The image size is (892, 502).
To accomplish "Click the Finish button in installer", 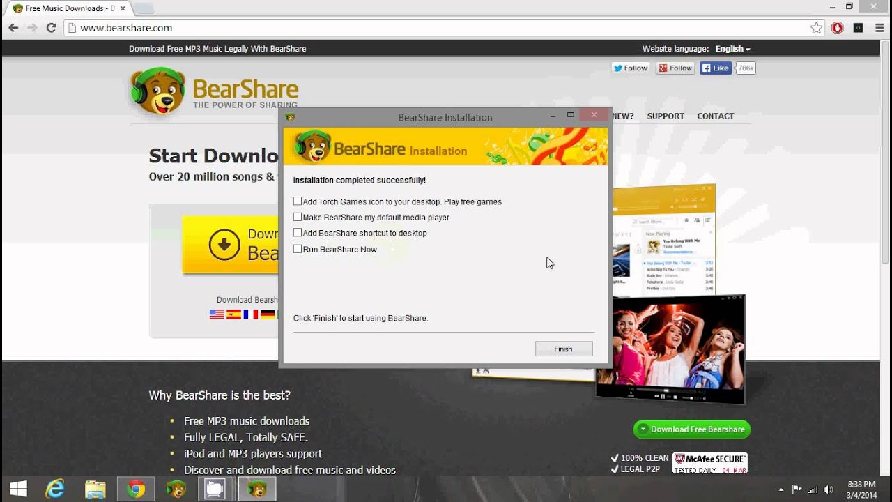I will pos(564,349).
